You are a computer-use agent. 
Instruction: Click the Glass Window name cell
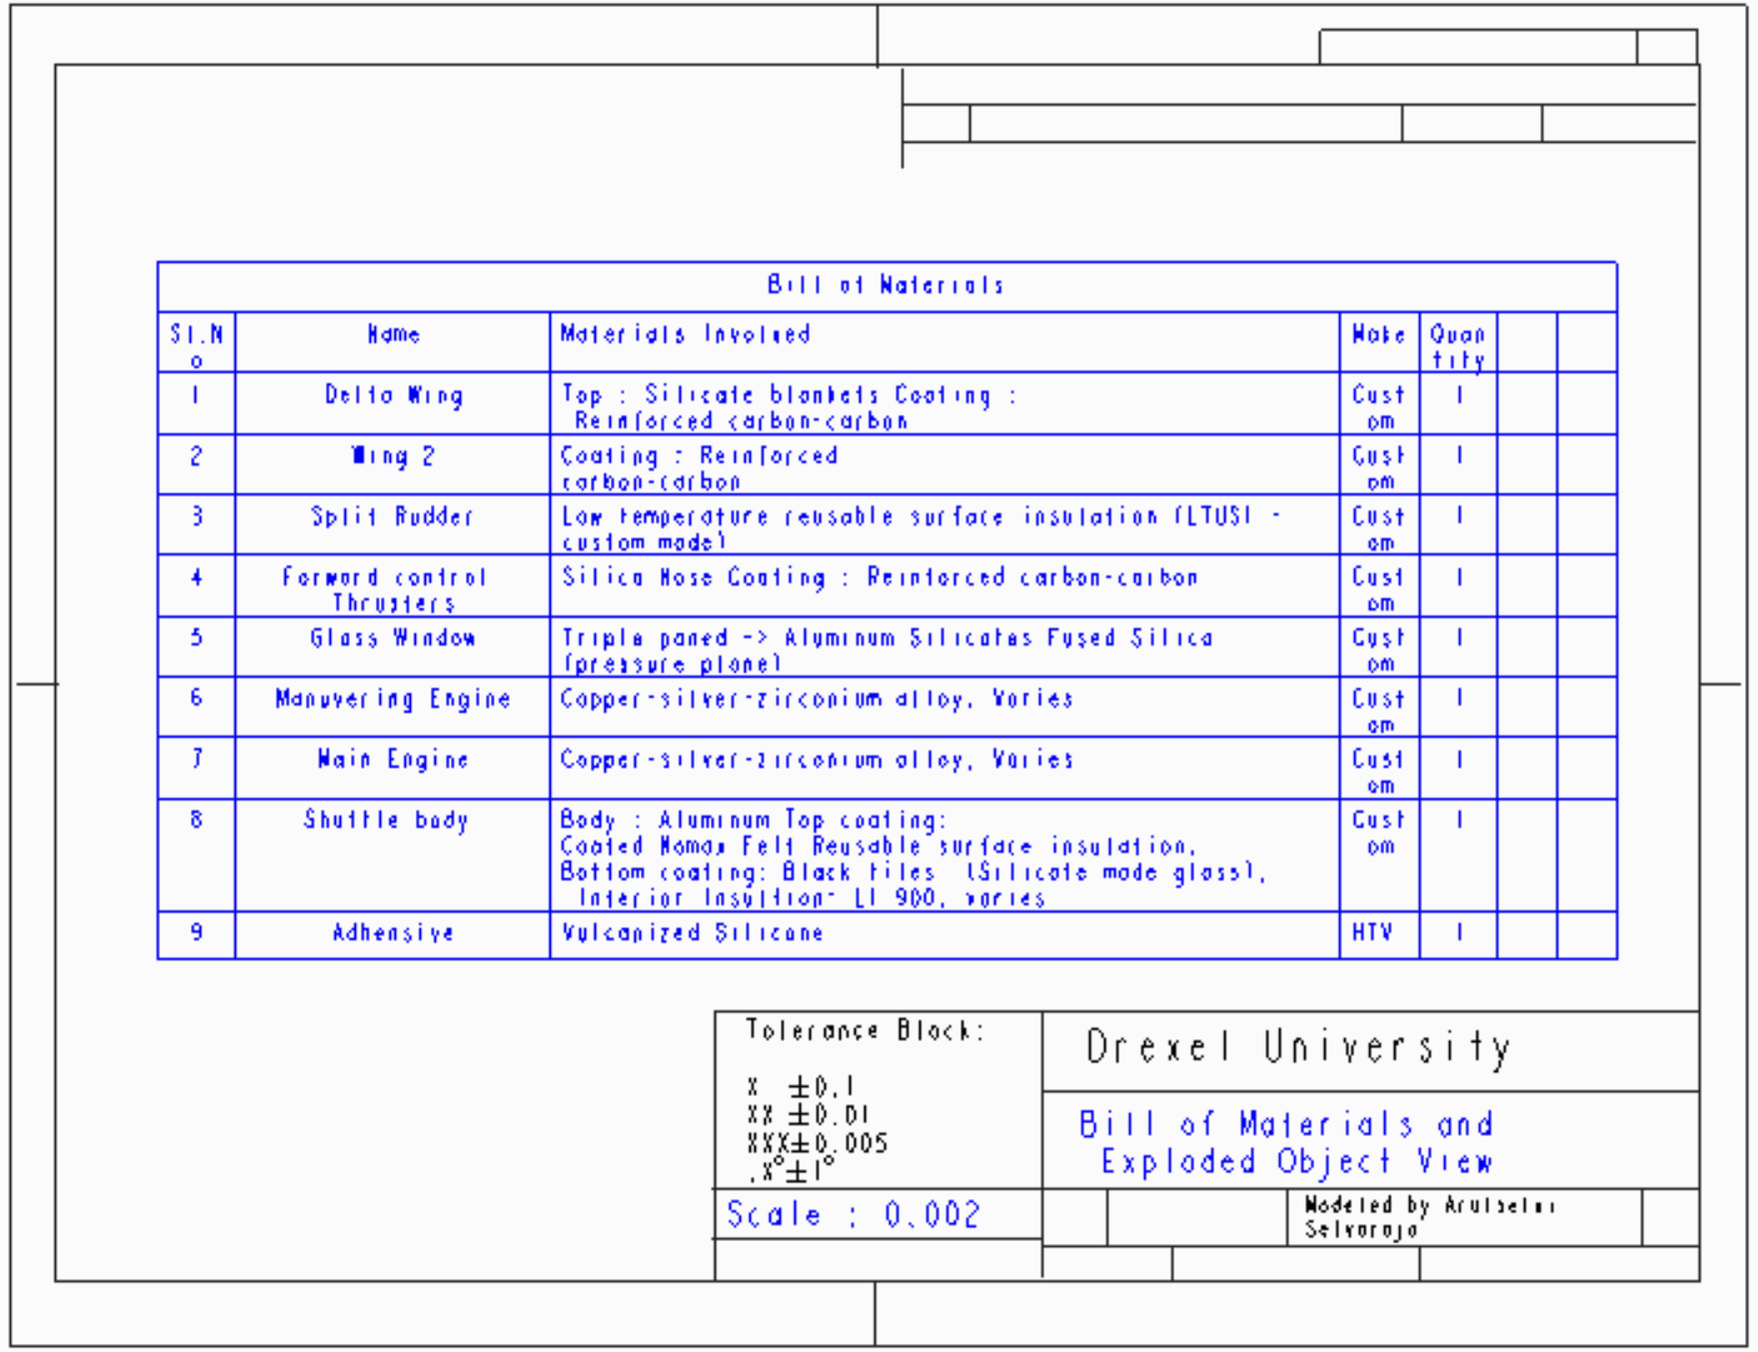point(393,639)
